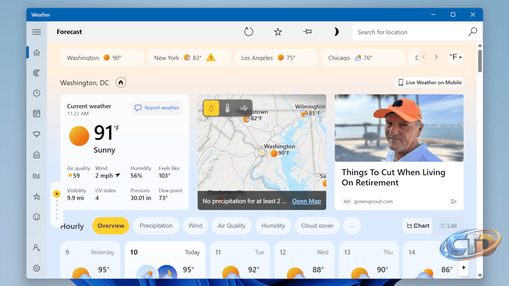Open the house-shaped sidebar icon below the heart
The image size is (509, 286).
pos(37,155)
